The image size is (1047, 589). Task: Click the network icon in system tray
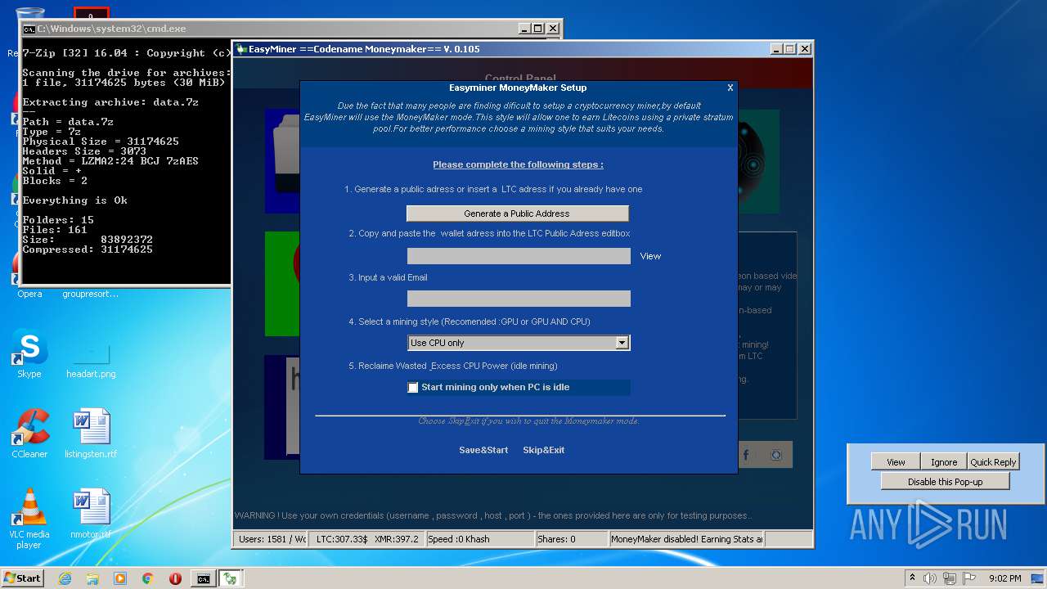pyautogui.click(x=949, y=578)
